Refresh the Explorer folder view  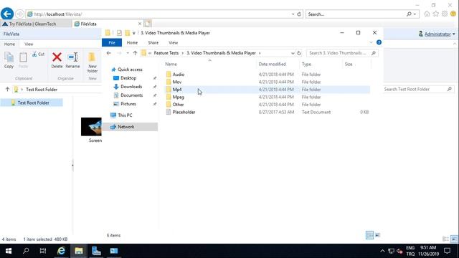[299, 53]
